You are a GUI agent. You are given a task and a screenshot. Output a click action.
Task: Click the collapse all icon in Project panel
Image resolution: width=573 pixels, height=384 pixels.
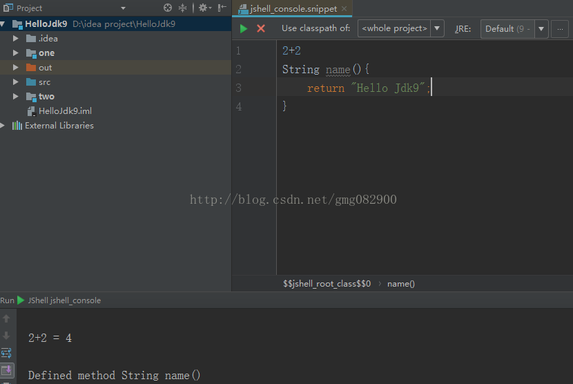(x=182, y=8)
